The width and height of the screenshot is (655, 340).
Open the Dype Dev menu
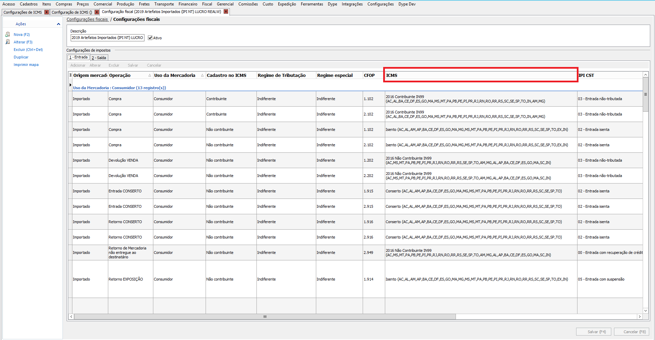click(407, 4)
